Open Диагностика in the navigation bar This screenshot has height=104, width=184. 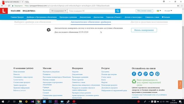pyautogui.click(x=98, y=17)
